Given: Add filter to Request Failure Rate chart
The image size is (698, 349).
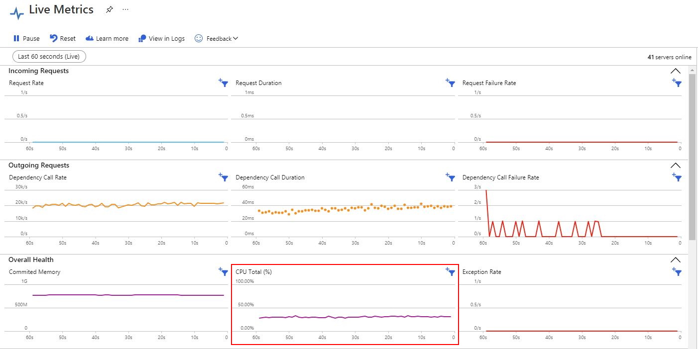Looking at the screenshot, I should coord(677,83).
